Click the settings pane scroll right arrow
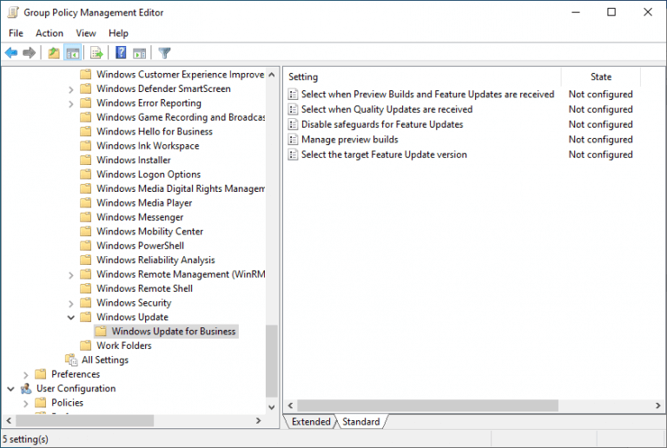 [x=658, y=405]
